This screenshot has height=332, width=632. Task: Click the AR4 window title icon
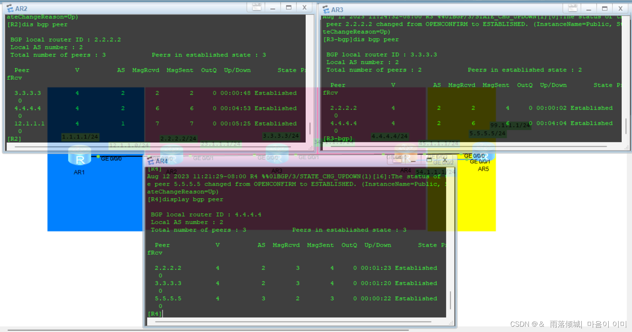click(x=151, y=161)
